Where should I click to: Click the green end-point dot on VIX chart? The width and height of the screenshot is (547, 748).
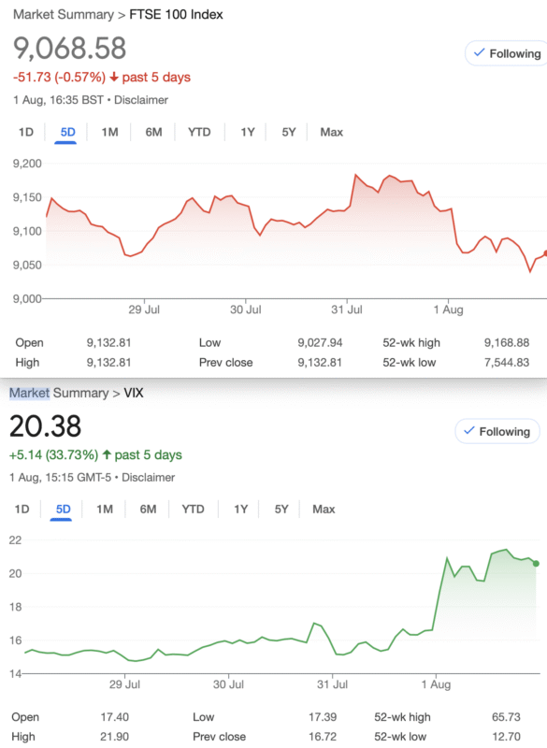point(536,564)
